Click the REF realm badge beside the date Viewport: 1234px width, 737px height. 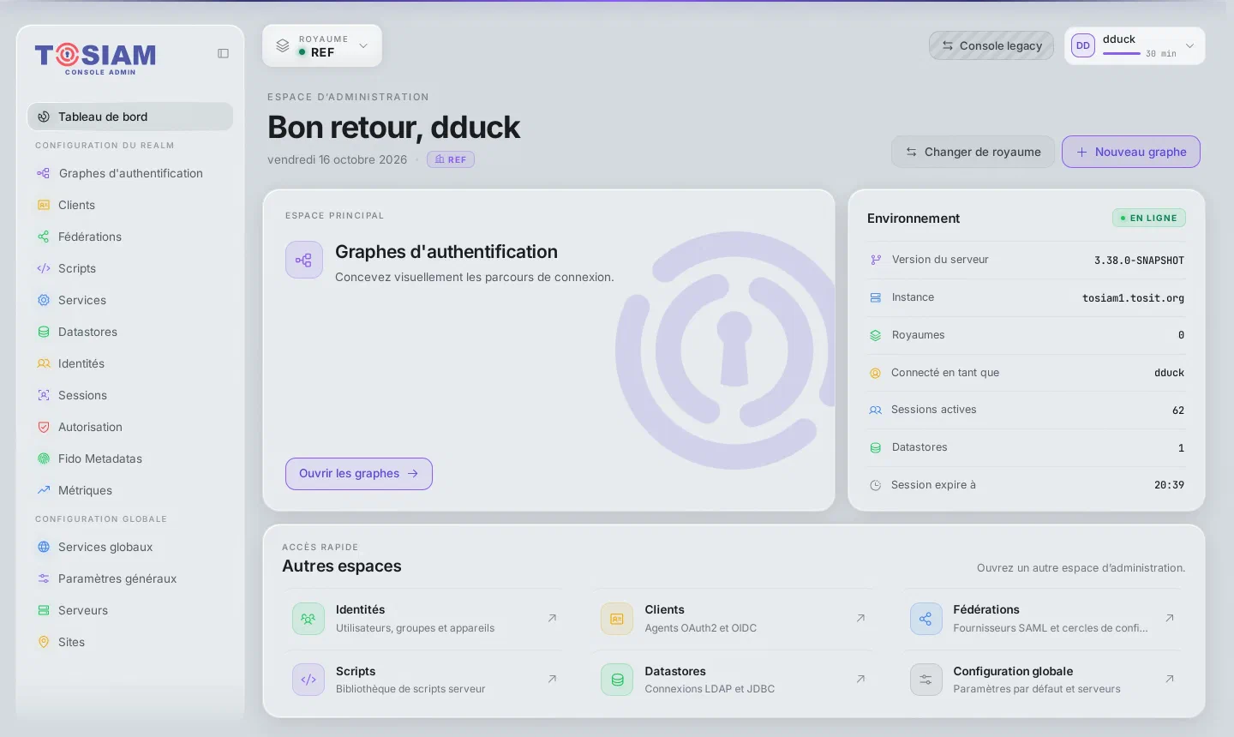tap(451, 159)
